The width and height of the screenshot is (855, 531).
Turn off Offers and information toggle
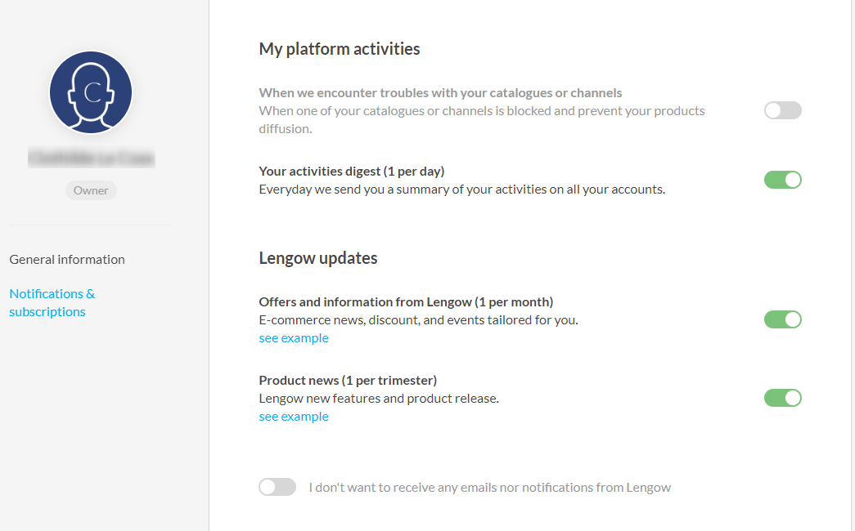point(782,319)
